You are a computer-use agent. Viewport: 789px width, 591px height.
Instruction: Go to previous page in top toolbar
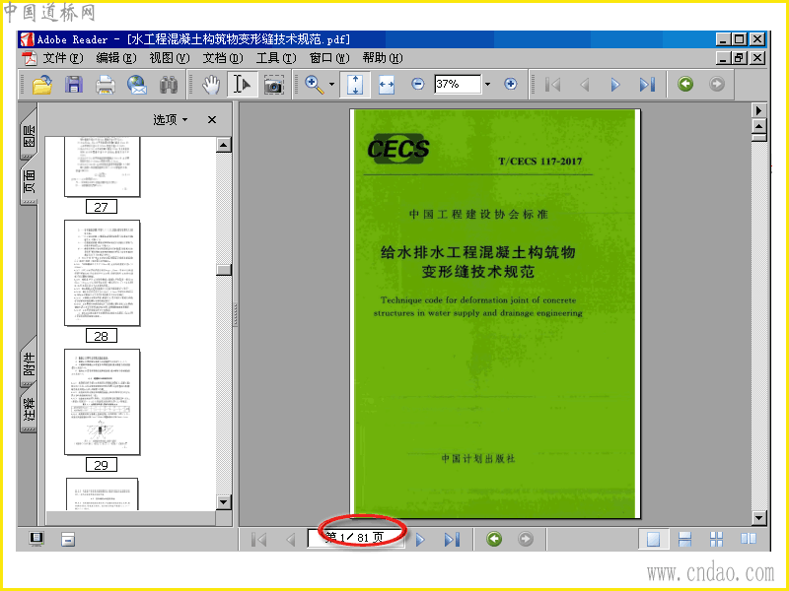(584, 84)
